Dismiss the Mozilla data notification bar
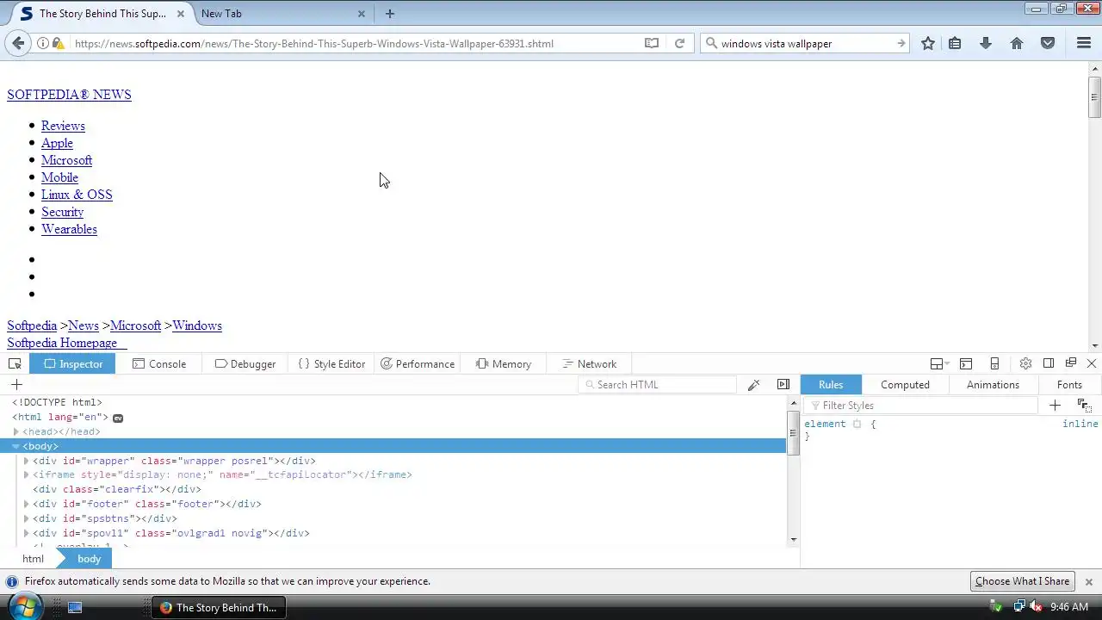 coord(1088,581)
